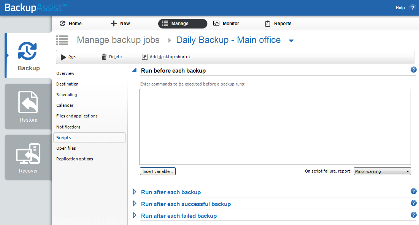Open the Daily Backup job selector arrow
419x225 pixels.
point(291,41)
